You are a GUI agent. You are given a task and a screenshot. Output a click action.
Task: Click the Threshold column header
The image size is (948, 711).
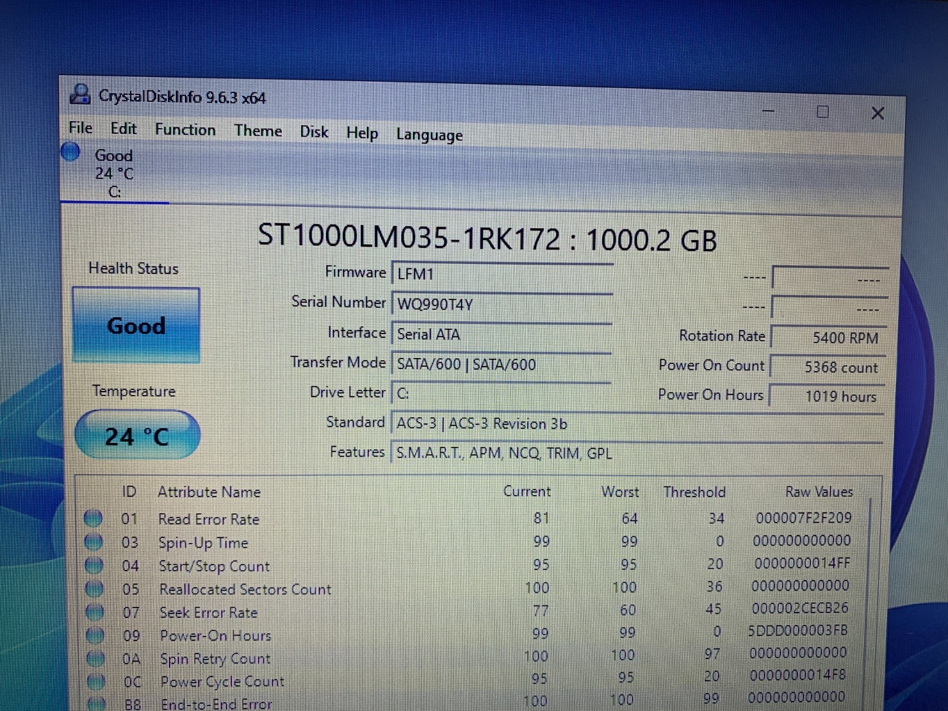(694, 492)
